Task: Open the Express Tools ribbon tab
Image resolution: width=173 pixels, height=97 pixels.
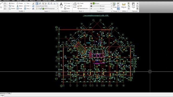Action: click(47, 1)
